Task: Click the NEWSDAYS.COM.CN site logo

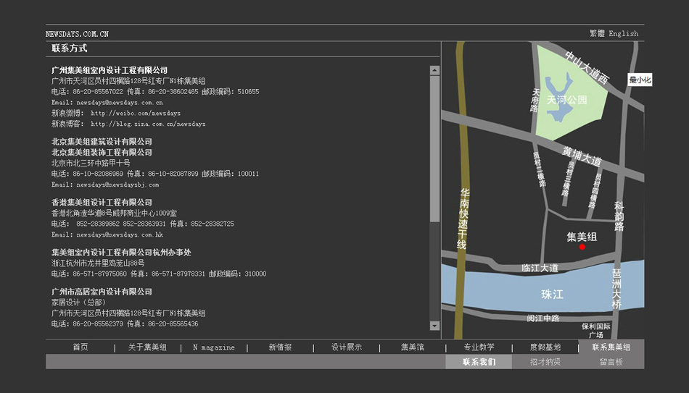Action: point(77,34)
